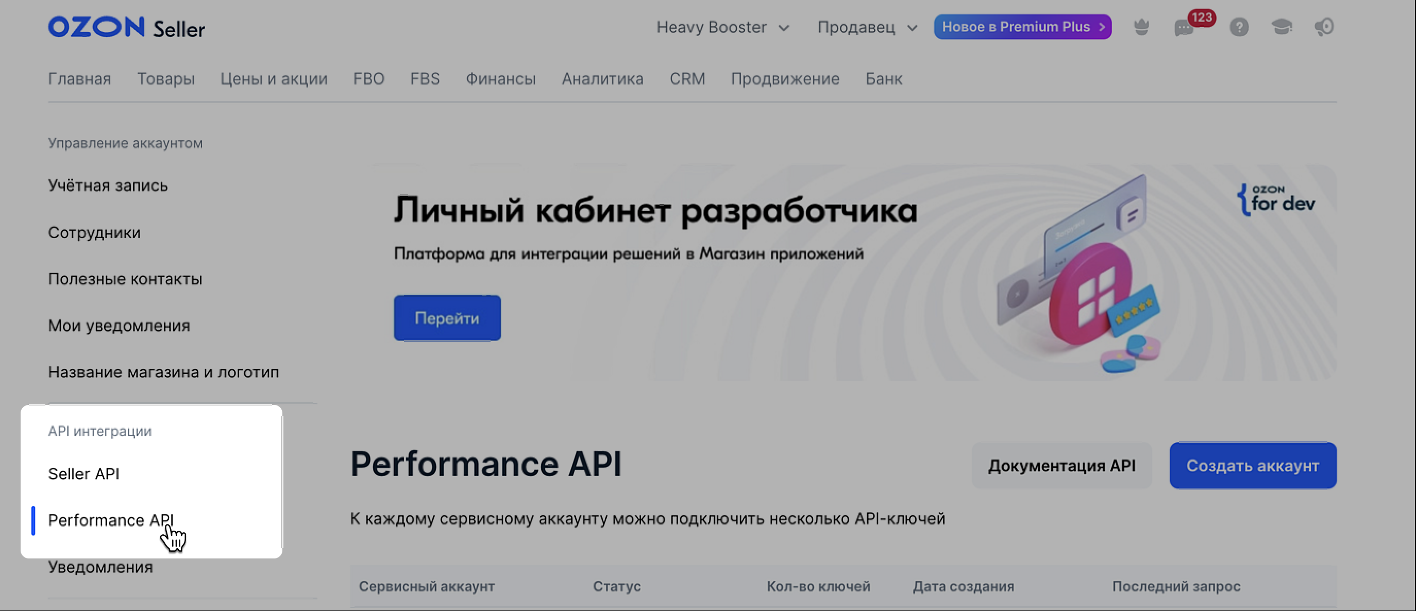Click the Статус column header
Image resolution: width=1416 pixels, height=611 pixels.
point(617,587)
